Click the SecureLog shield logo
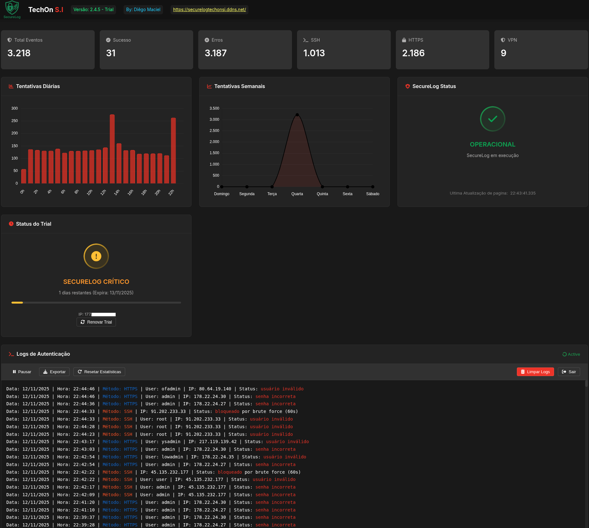The width and height of the screenshot is (589, 528). click(x=12, y=8)
